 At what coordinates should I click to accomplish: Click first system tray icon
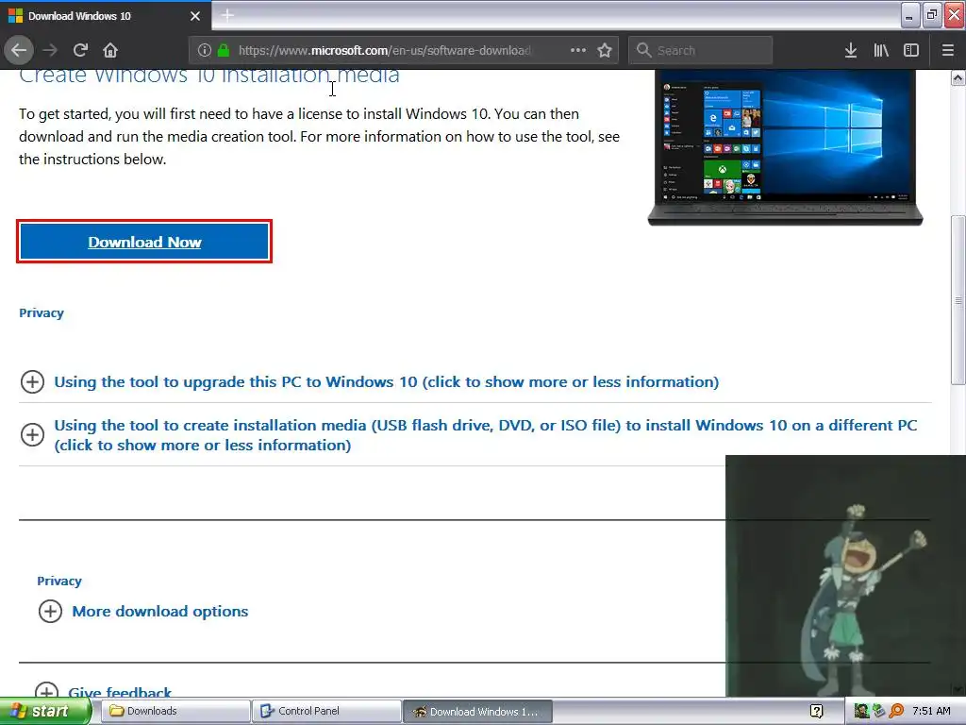point(861,712)
